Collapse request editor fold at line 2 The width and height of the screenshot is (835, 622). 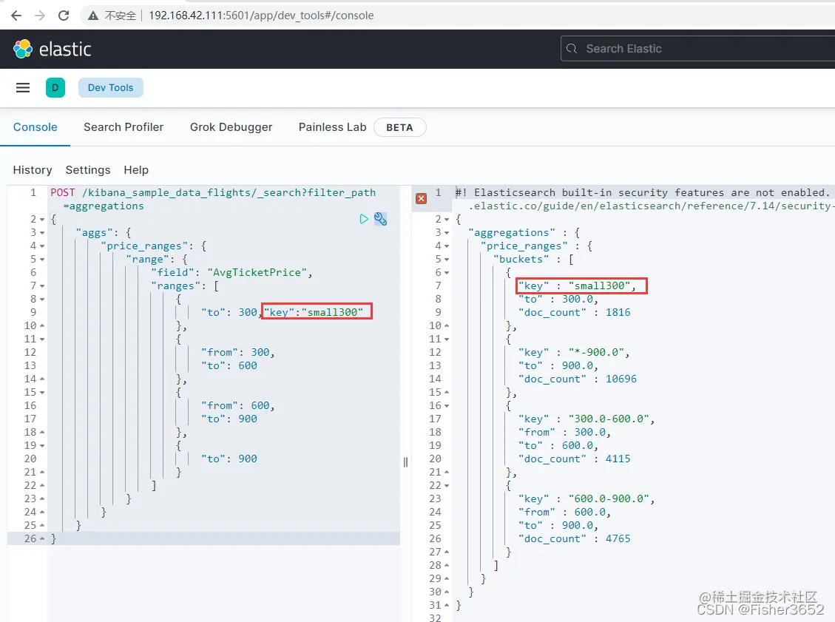coord(42,220)
